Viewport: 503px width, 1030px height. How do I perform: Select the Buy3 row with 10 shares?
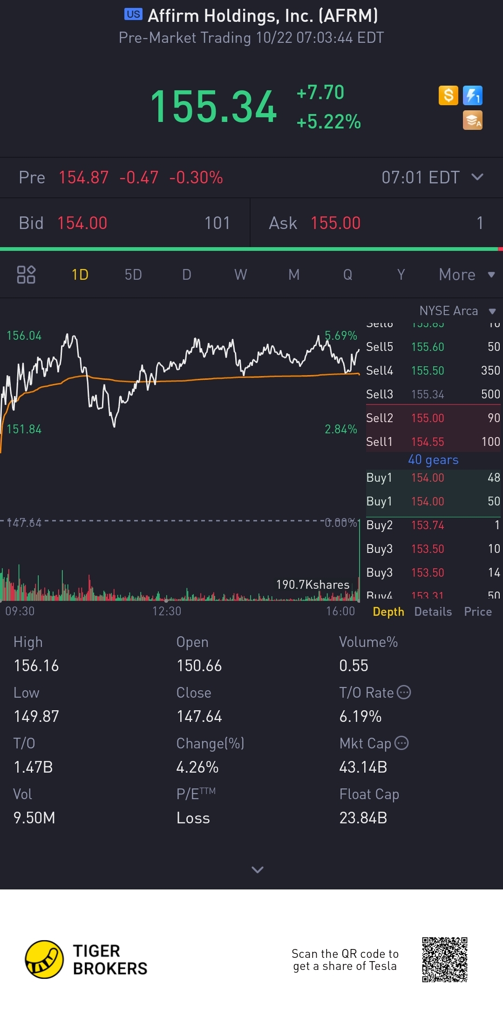point(433,549)
